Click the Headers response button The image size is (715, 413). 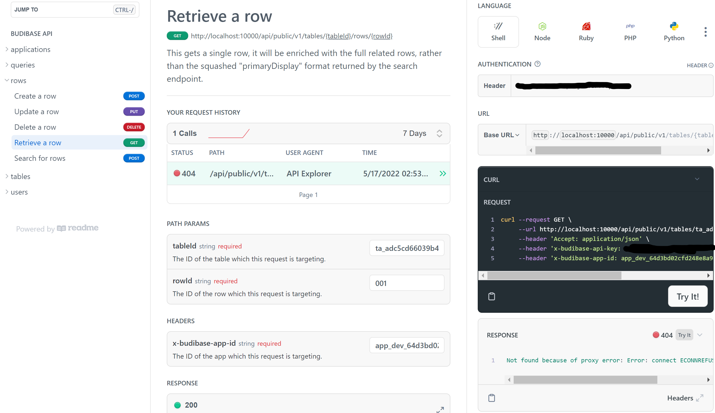680,398
